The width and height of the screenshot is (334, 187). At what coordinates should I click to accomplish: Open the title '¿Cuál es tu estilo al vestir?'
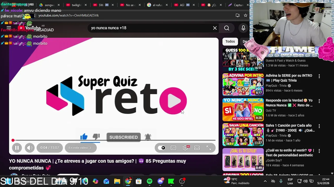(290, 153)
